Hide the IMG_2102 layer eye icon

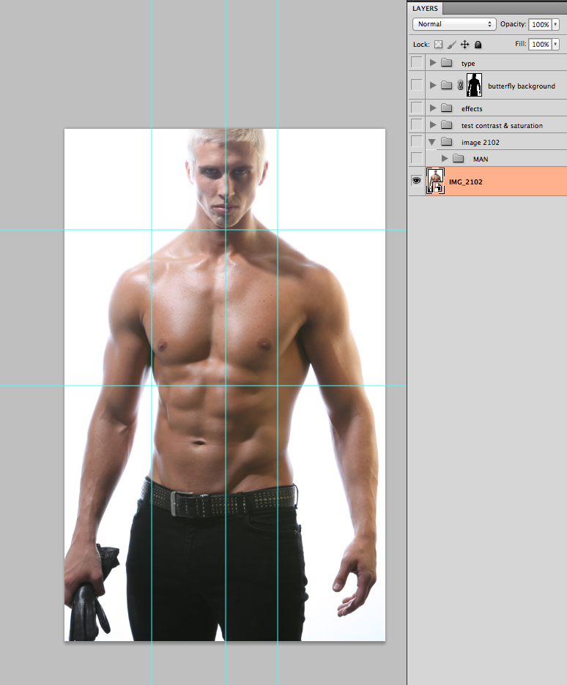click(417, 181)
